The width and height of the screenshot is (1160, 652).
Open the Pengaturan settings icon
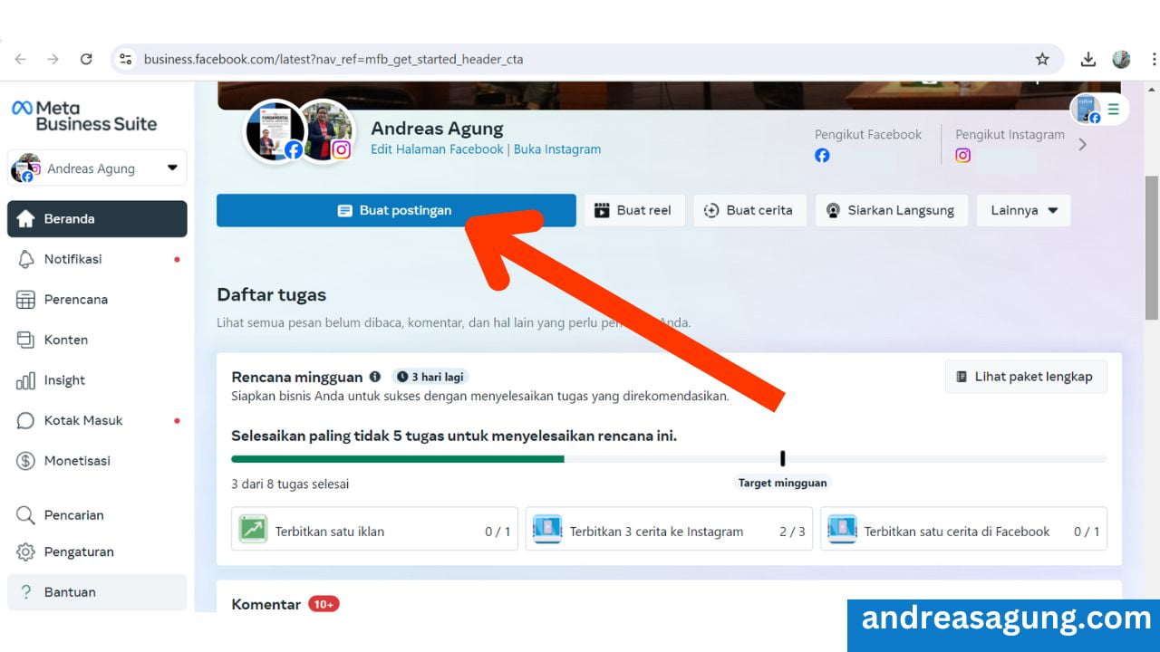coord(25,551)
